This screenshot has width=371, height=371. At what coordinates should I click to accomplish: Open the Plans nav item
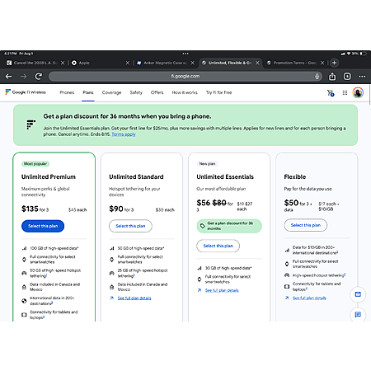(88, 92)
